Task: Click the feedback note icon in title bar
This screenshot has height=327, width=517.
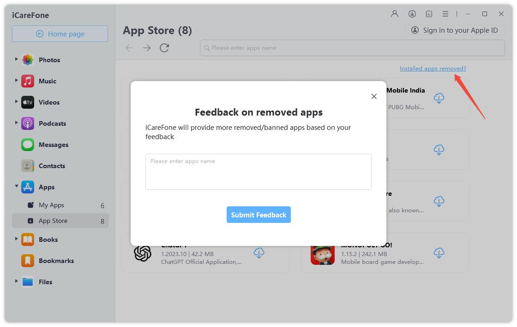Action: (429, 14)
